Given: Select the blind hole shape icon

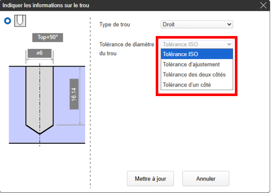Looking at the screenshot, I should pyautogui.click(x=20, y=21).
